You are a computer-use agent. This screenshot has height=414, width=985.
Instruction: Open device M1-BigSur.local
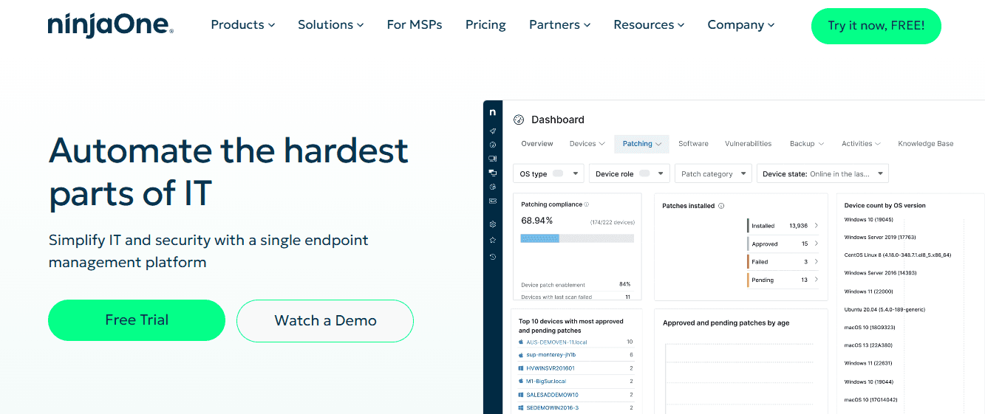546,382
